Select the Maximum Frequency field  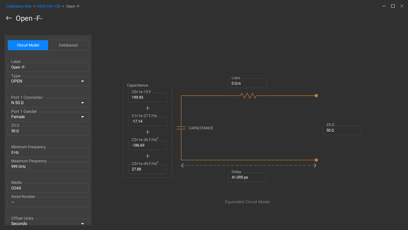pos(49,167)
